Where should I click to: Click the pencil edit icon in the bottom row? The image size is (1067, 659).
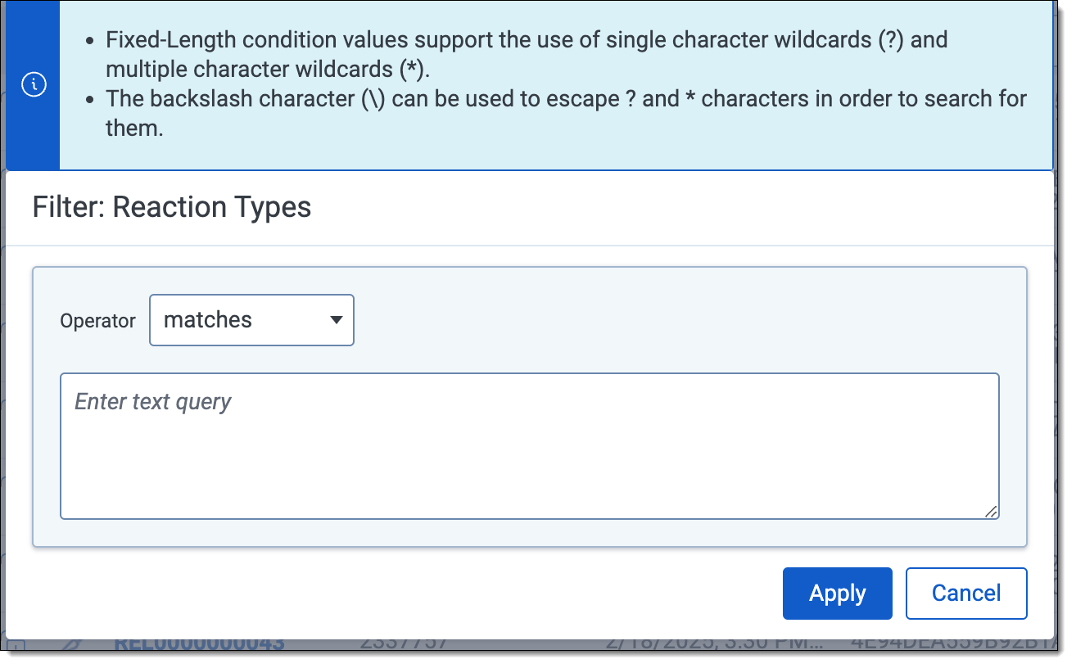tap(73, 644)
